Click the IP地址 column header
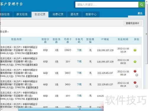 click(x=105, y=39)
